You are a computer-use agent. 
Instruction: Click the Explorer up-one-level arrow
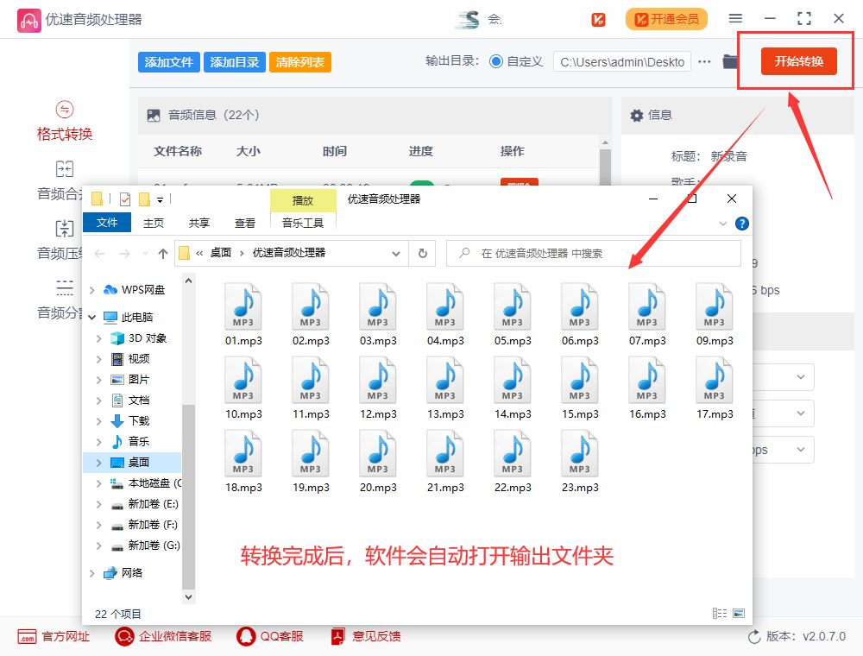163,253
